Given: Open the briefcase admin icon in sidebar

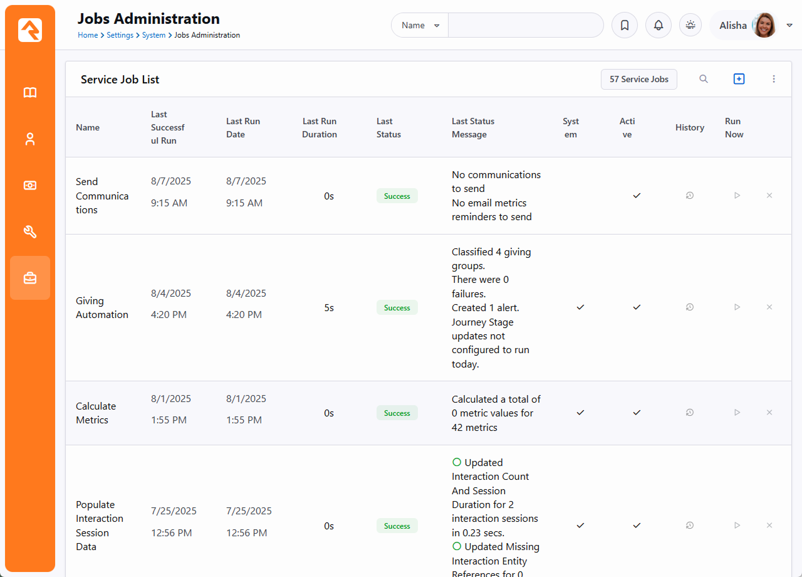Looking at the screenshot, I should 30,278.
